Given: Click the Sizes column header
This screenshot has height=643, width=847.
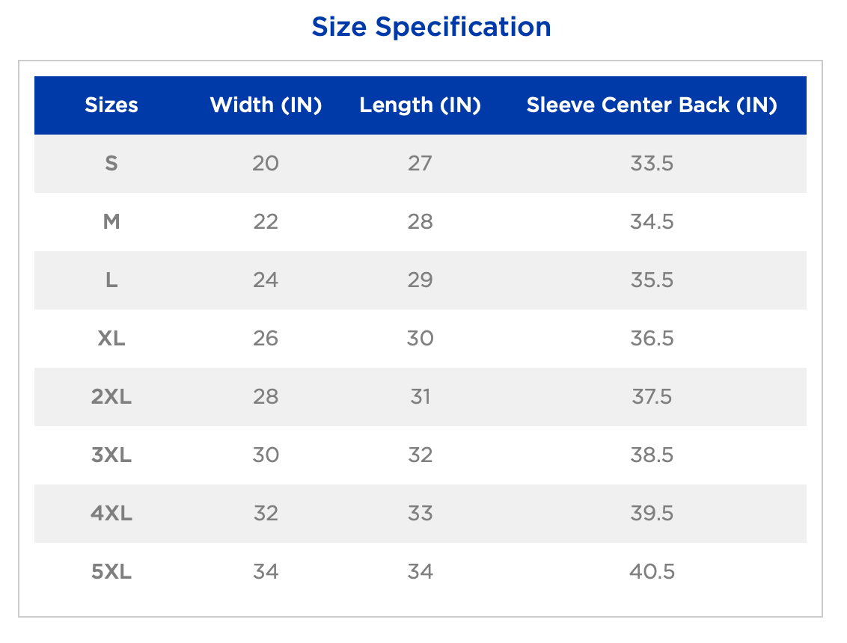Looking at the screenshot, I should 111,105.
